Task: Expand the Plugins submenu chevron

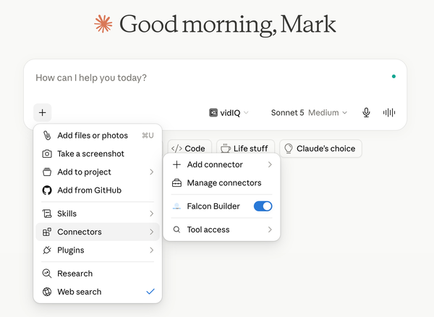Action: point(151,250)
